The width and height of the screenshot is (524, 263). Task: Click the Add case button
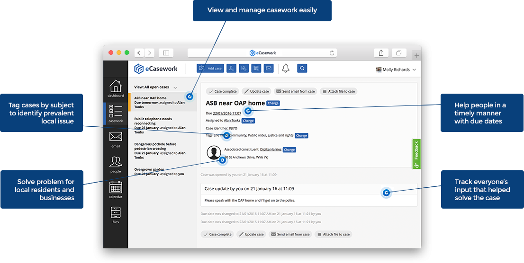(x=210, y=69)
